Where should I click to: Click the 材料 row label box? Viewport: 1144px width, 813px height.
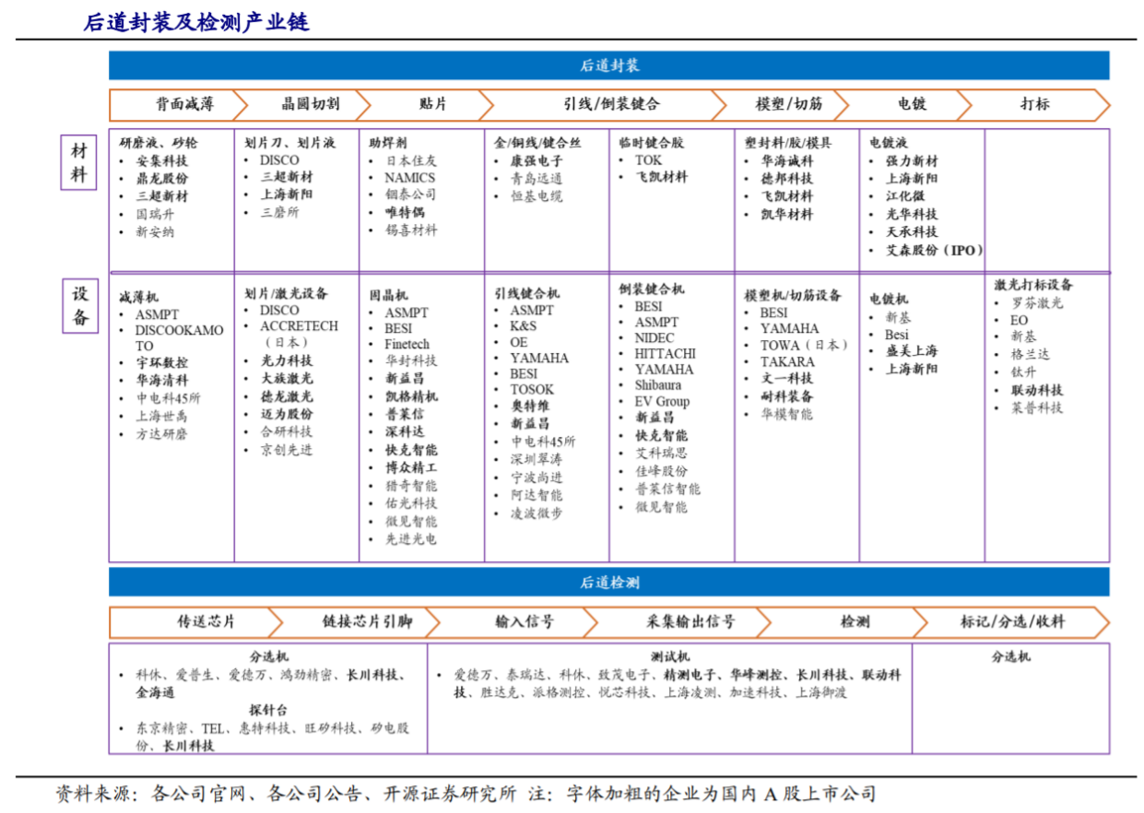79,162
